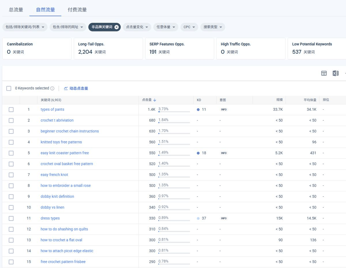Toggle the select-all keywords checkbox

click(x=9, y=88)
